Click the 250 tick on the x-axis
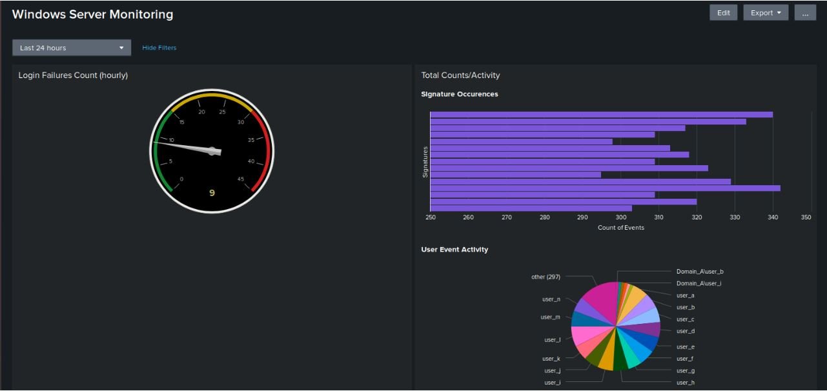Image resolution: width=827 pixels, height=391 pixels. (x=431, y=217)
